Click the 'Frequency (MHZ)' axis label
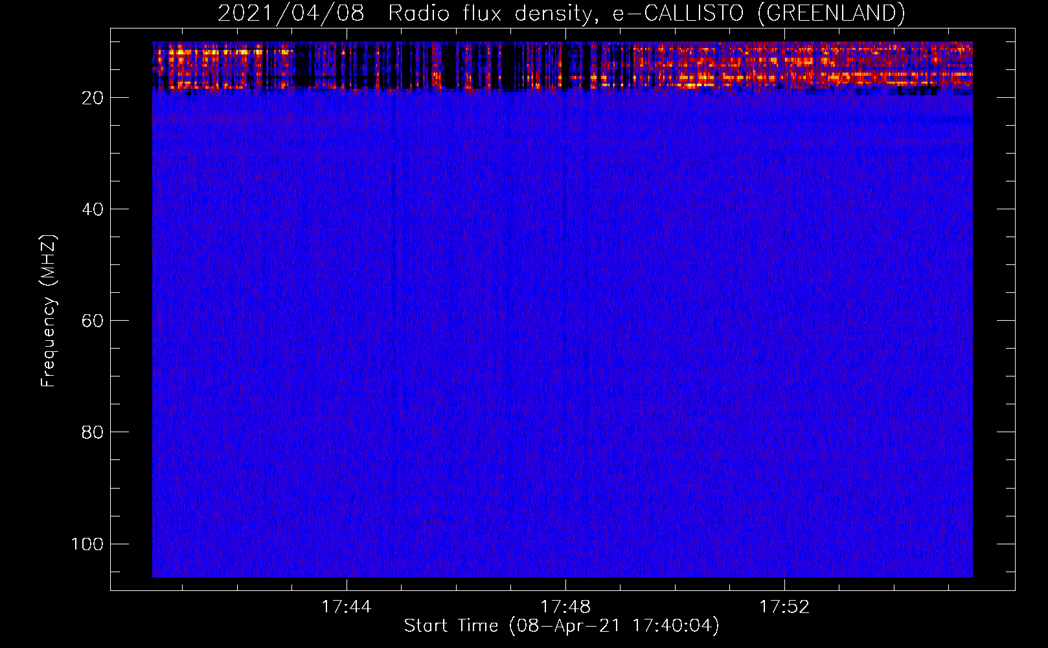Viewport: 1048px width, 648px height. [49, 310]
